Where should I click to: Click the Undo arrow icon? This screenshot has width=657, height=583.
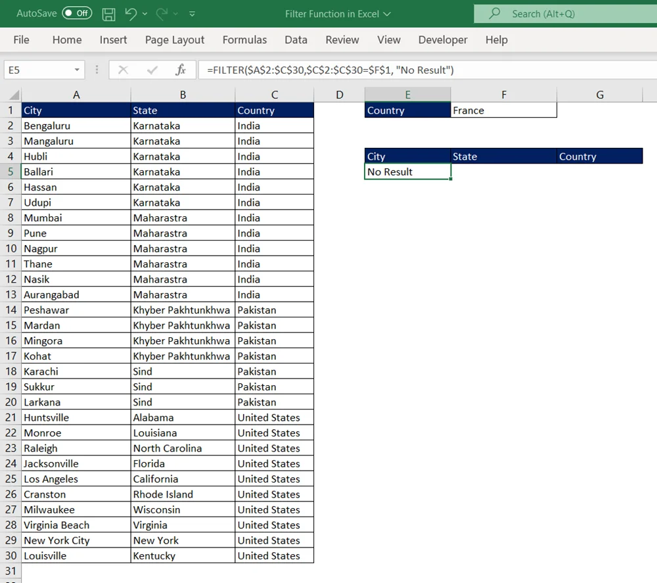click(130, 14)
